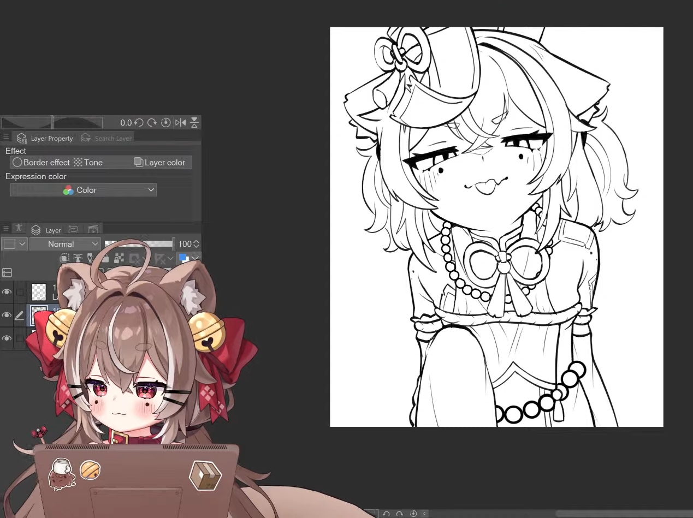Switch to the Layer Property tab
This screenshot has height=518, width=693.
[x=45, y=138]
